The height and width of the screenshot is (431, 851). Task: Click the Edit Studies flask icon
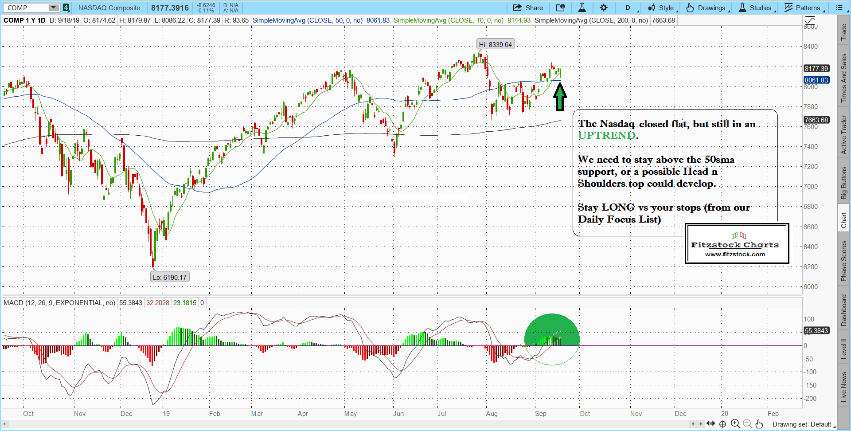[582, 8]
